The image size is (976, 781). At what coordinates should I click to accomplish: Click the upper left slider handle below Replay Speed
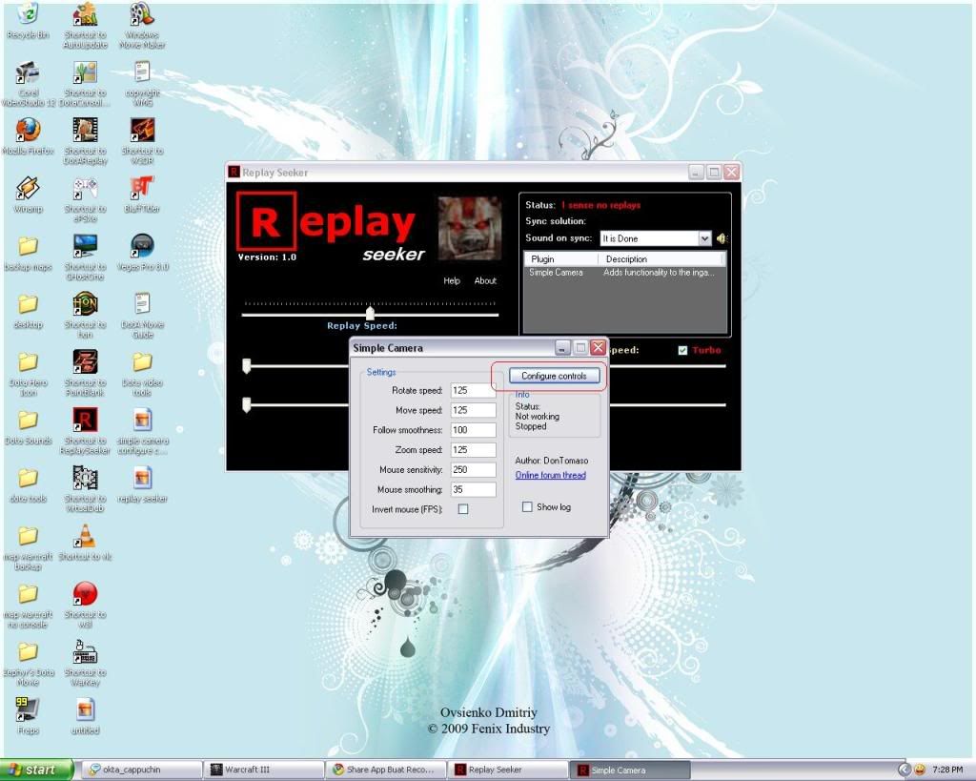(x=247, y=365)
